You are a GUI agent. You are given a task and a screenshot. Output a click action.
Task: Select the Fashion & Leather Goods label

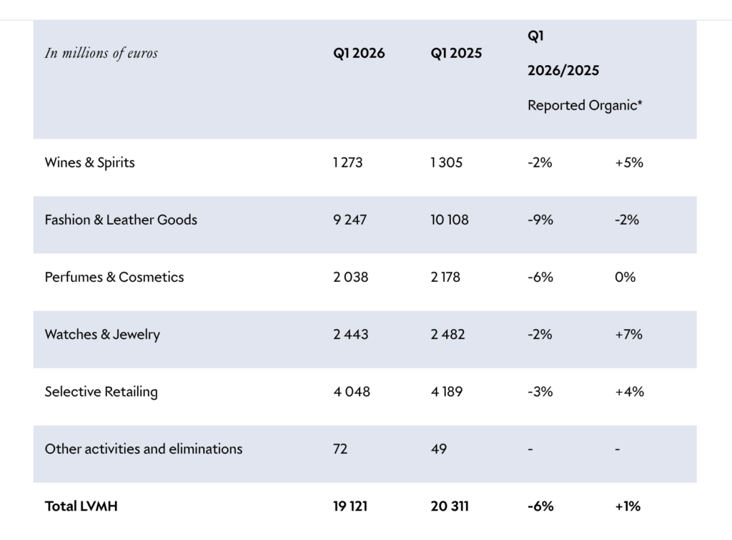(x=121, y=220)
